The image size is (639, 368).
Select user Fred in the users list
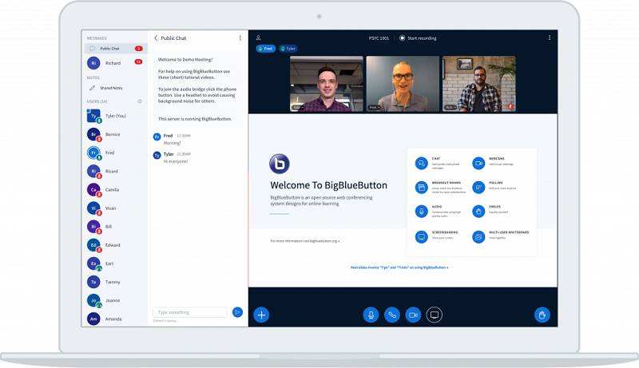(116, 152)
